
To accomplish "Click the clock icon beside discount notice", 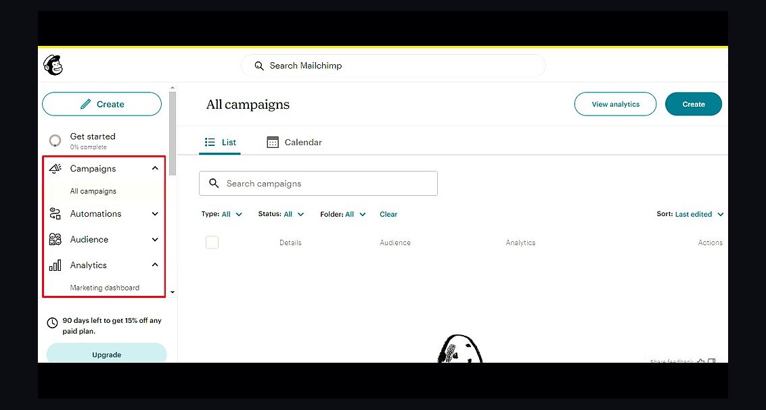I will pos(52,323).
